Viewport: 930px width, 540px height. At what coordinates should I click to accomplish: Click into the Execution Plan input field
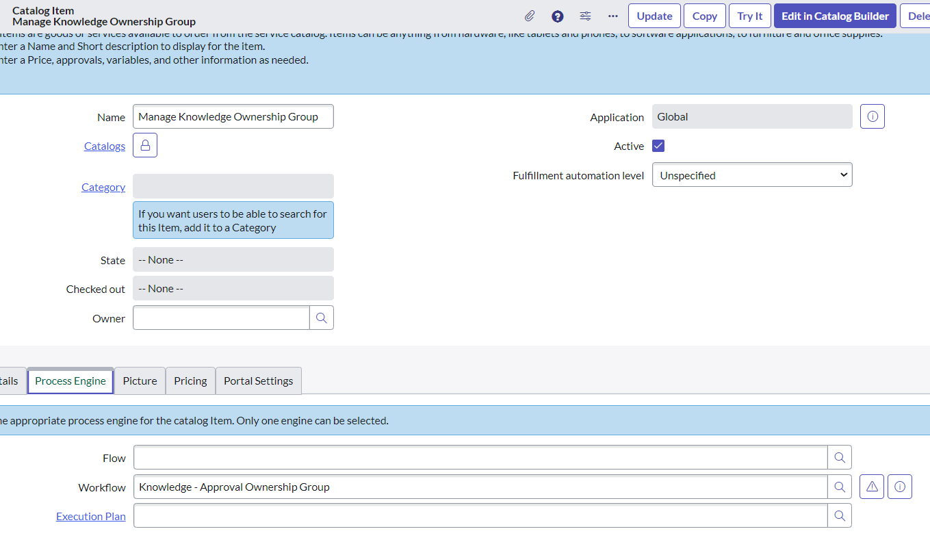(x=480, y=515)
